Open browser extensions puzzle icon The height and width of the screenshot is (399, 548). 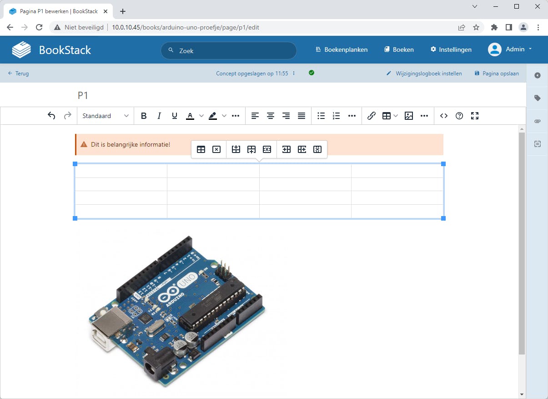tap(494, 27)
